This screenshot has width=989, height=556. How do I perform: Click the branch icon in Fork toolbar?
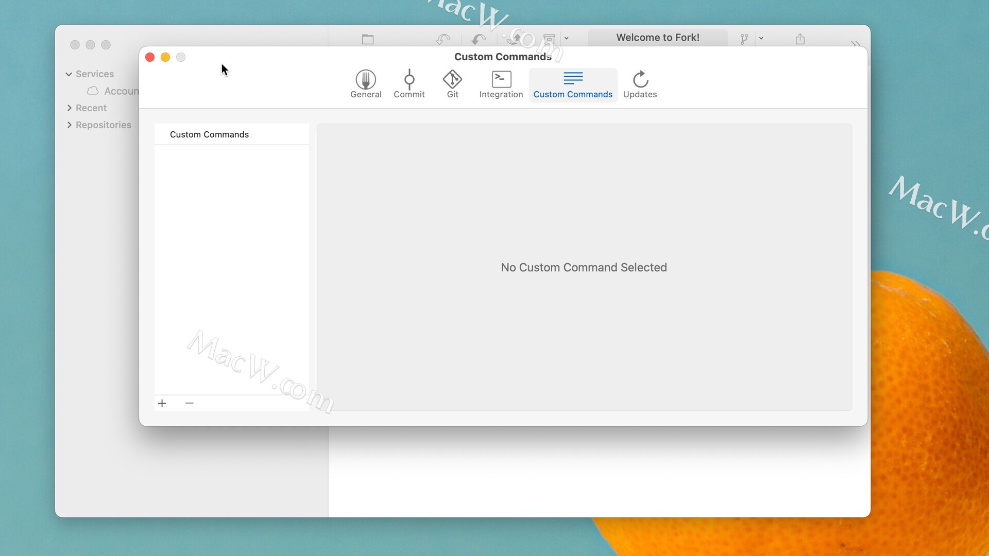[x=744, y=39]
